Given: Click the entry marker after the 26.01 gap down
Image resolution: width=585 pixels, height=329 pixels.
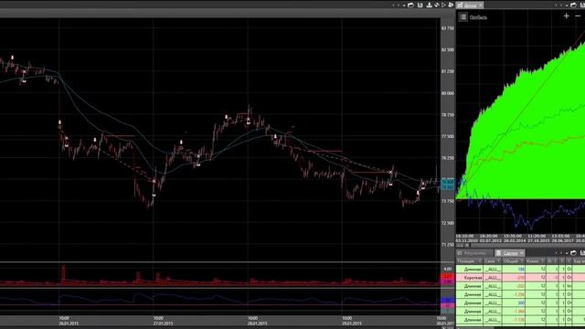Looking at the screenshot, I should 59,122.
